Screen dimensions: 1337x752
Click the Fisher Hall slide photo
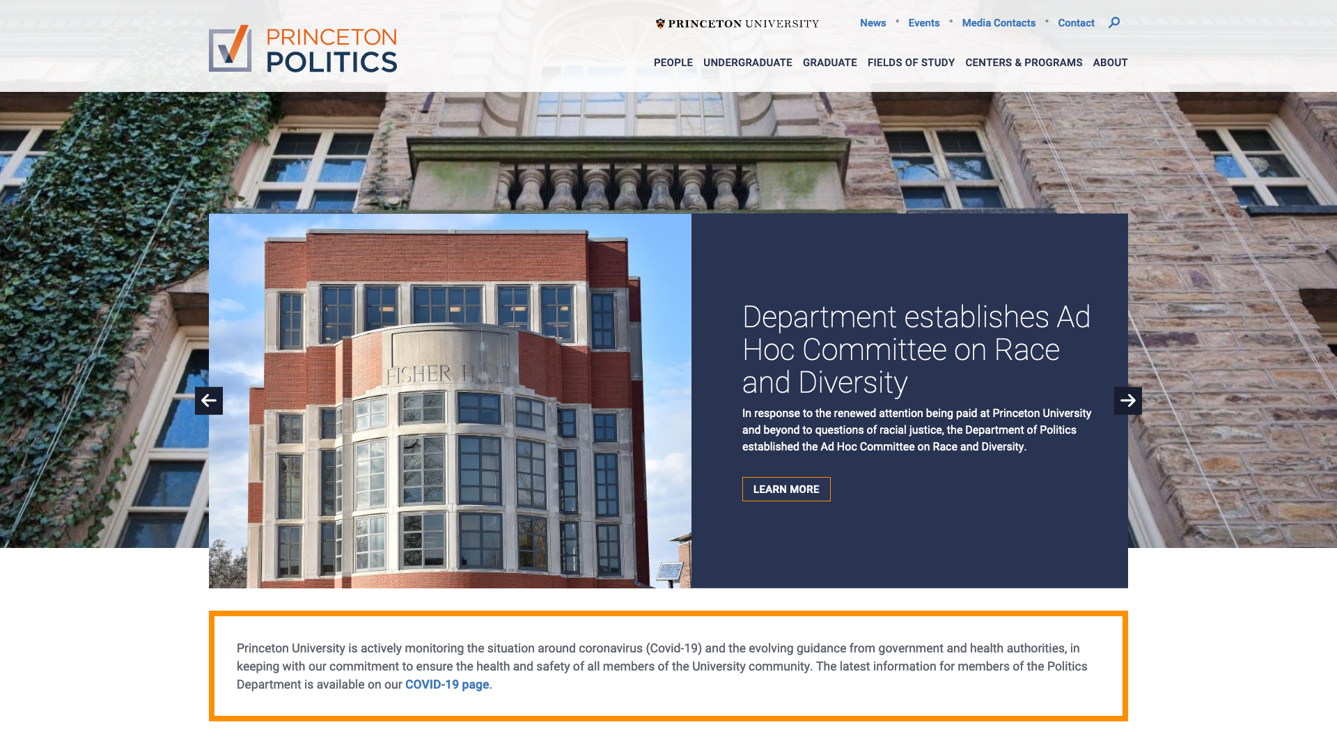tap(450, 401)
